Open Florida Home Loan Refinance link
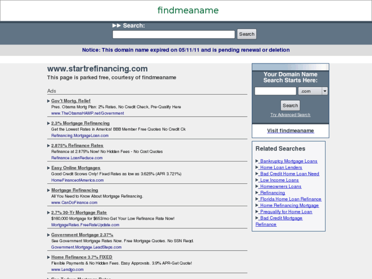 291,199
